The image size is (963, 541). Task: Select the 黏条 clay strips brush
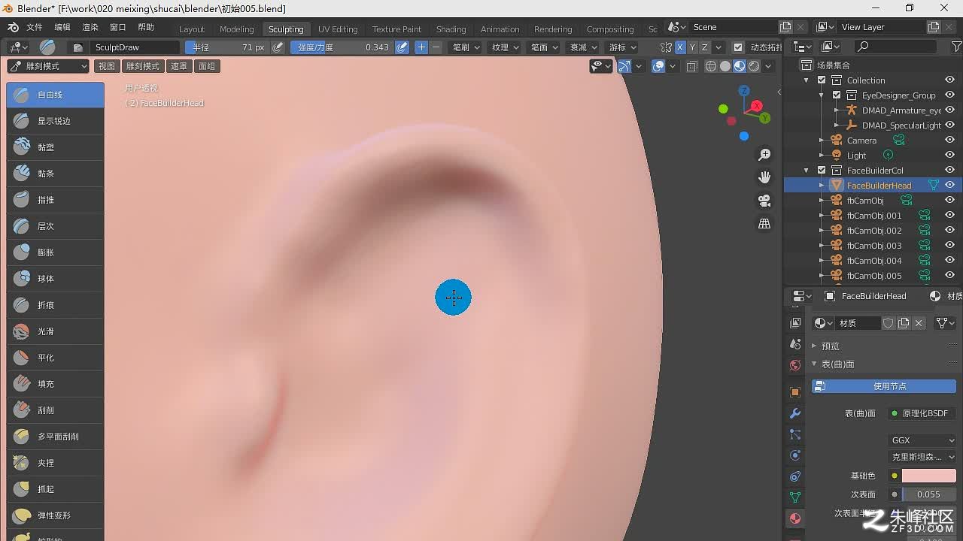[x=55, y=174]
